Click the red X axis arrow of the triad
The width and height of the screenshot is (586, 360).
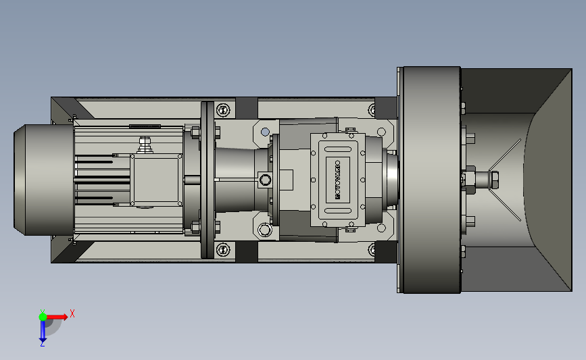57,317
